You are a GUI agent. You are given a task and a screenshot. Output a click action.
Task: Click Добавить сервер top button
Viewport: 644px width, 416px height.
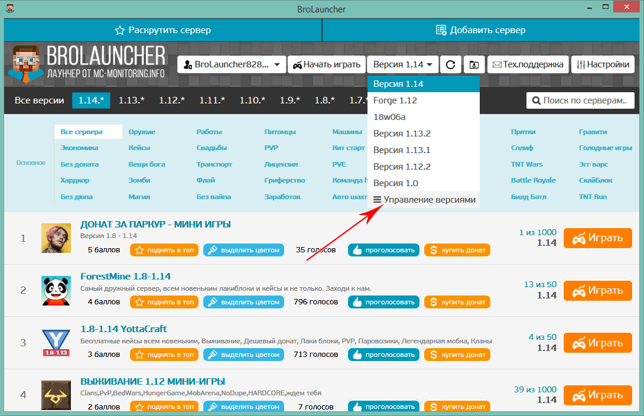[481, 30]
